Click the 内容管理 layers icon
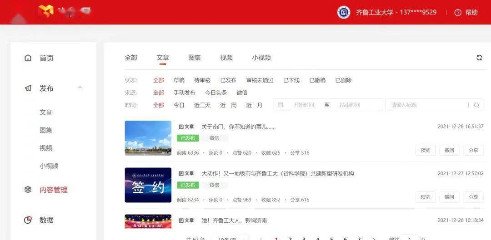The height and width of the screenshot is (240, 491). coord(28,189)
